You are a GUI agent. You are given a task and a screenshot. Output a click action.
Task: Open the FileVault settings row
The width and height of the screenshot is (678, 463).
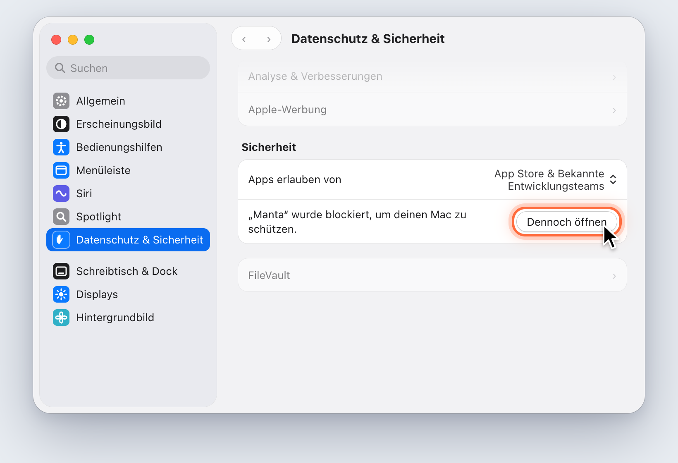(x=432, y=275)
